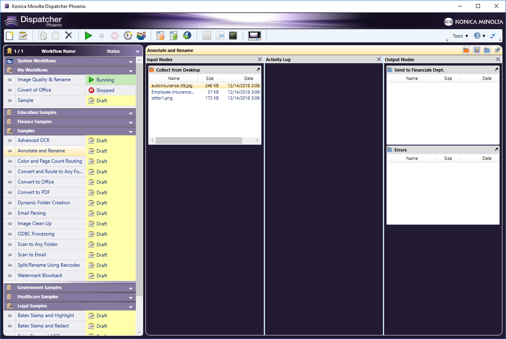This screenshot has width=506, height=339.
Task: Click the workflow list vertical scrollbar
Action: click(x=139, y=180)
